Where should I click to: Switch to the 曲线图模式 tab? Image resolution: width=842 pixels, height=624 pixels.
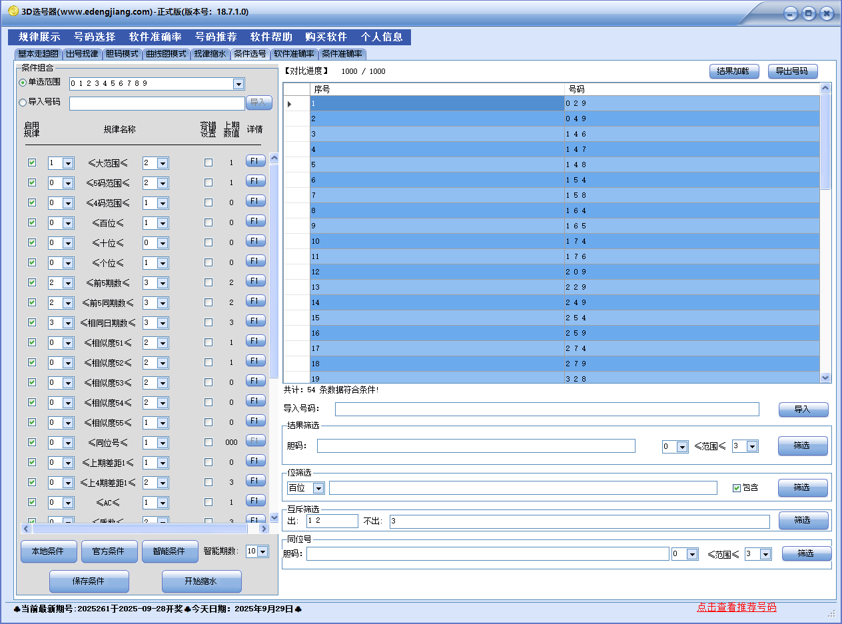(x=167, y=54)
